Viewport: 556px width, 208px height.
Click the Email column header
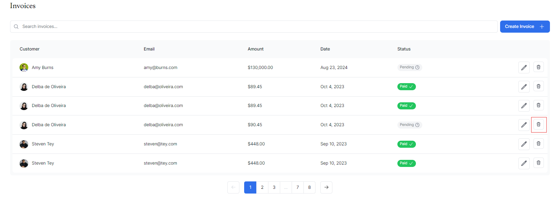tap(149, 49)
